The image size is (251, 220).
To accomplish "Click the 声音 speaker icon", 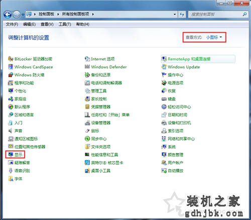I will click(11, 131).
